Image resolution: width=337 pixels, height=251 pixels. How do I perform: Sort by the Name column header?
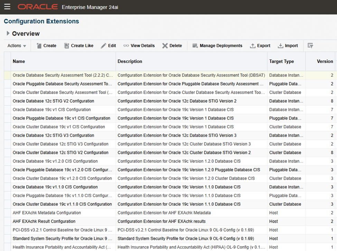(x=19, y=62)
